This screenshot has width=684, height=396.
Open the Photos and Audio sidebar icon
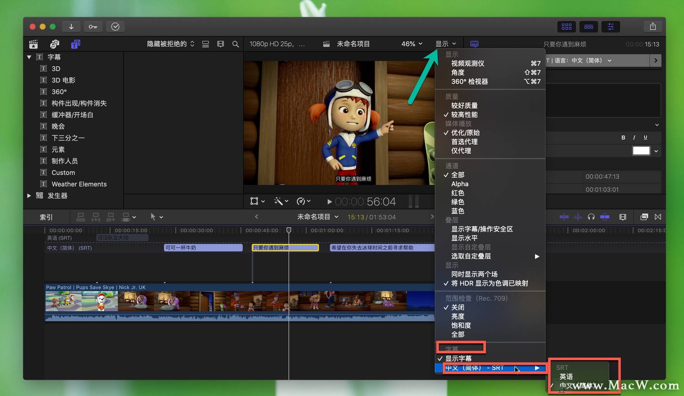[54, 44]
